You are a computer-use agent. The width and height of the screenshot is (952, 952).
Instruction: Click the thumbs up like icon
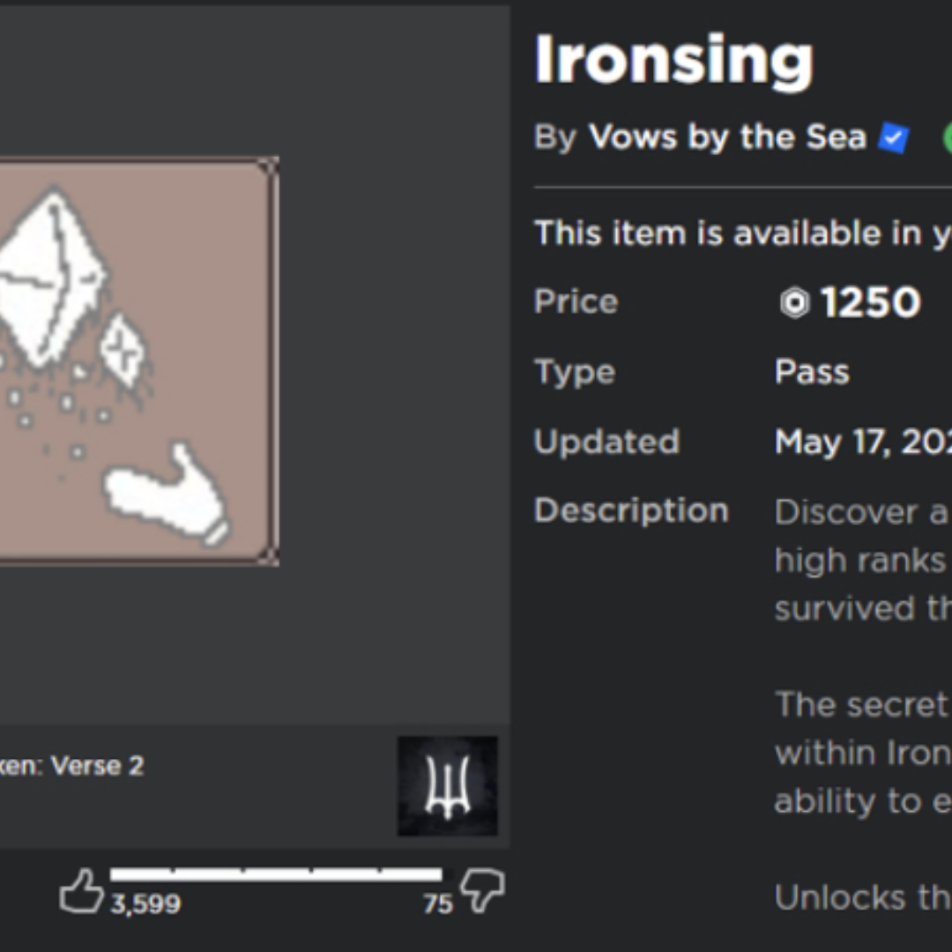click(x=81, y=890)
